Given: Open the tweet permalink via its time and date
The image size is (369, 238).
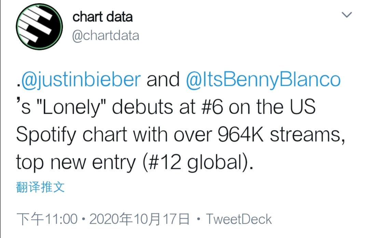Looking at the screenshot, I should (x=103, y=219).
